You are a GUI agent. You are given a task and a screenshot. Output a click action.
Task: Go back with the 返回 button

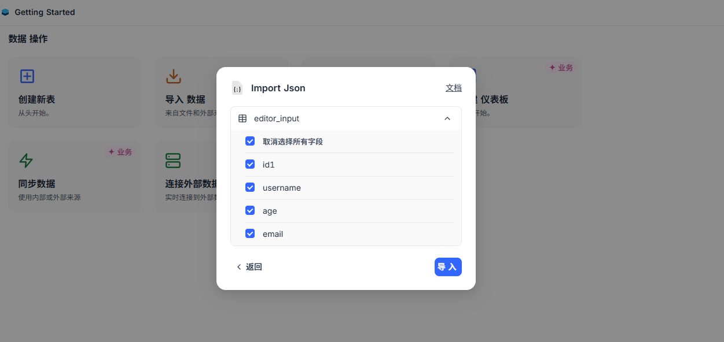coord(249,267)
